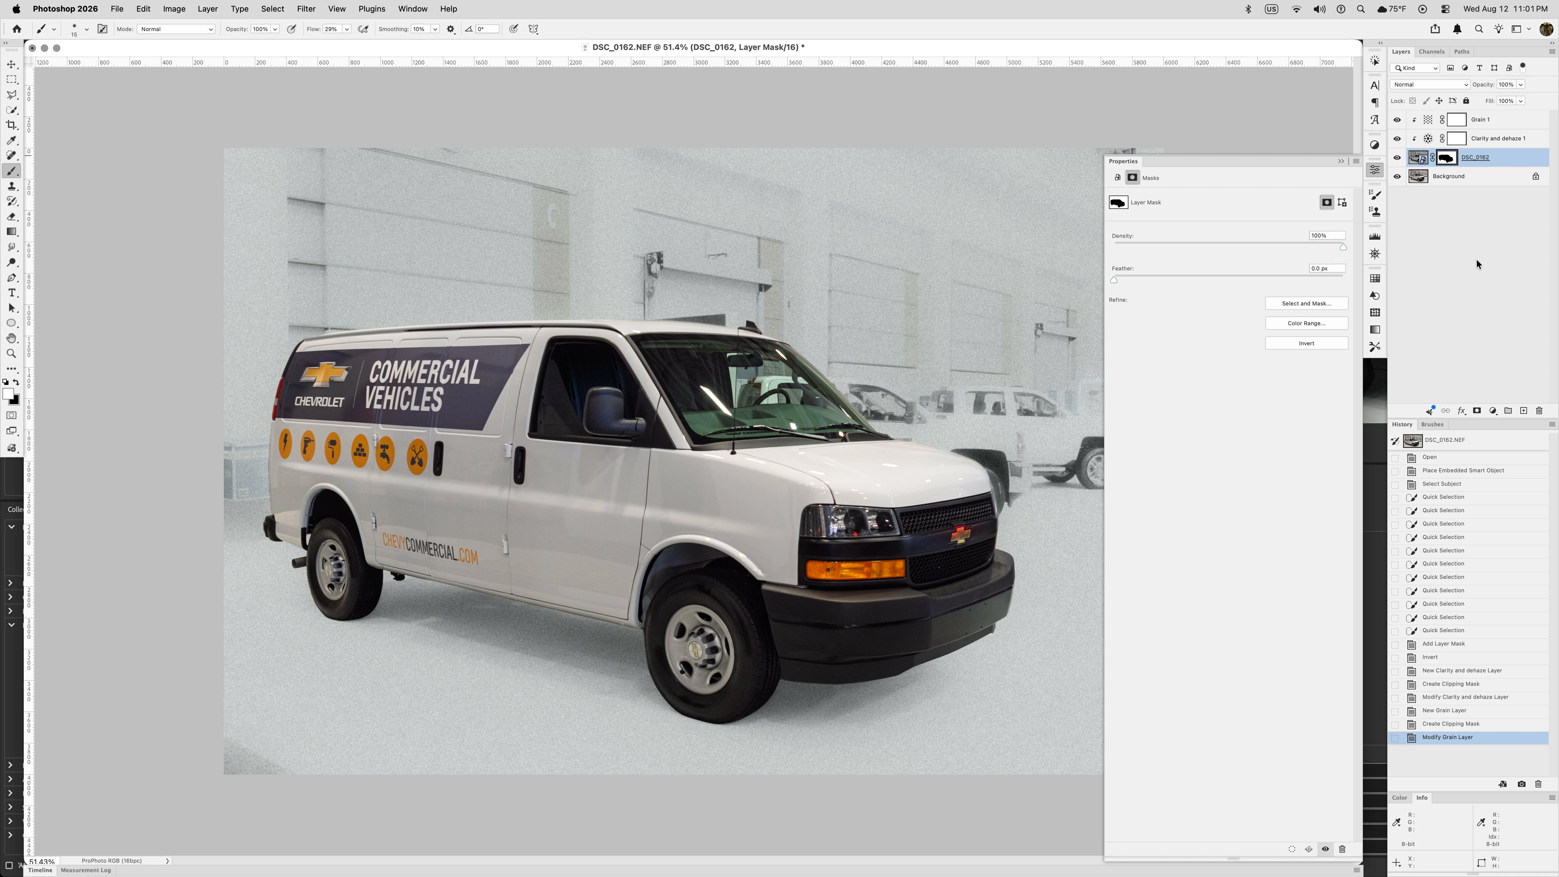Open the layer Opacity dropdown

click(1520, 85)
